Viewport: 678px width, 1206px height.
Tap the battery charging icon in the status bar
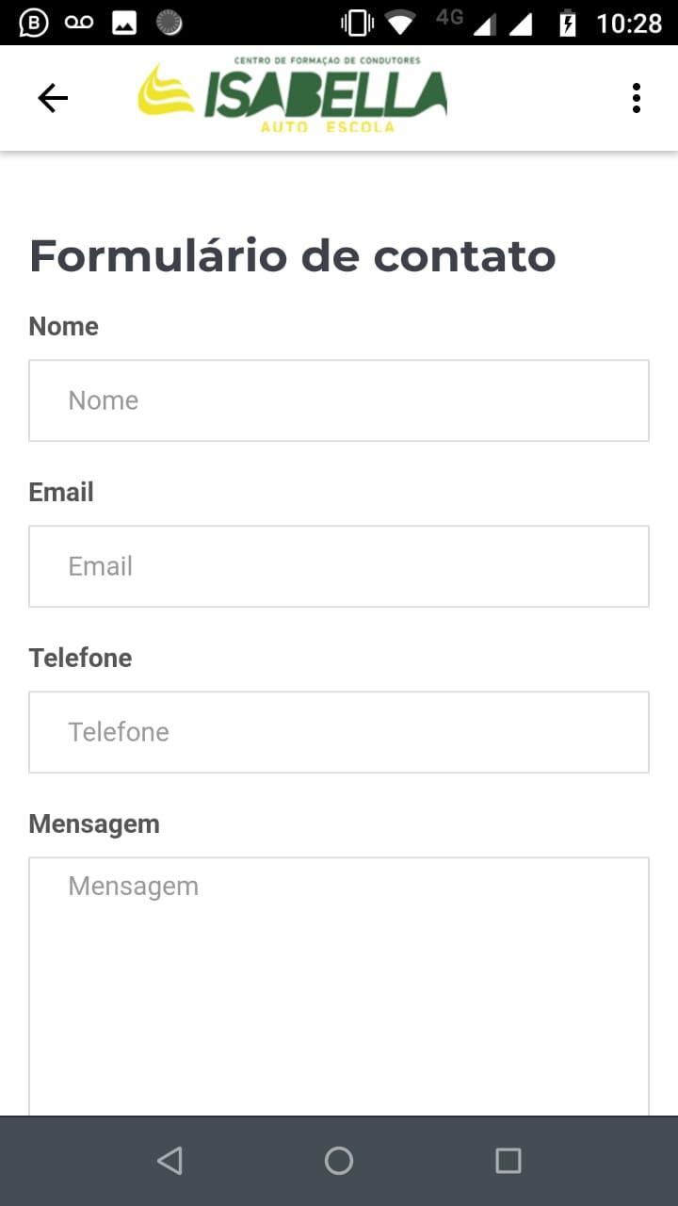(x=568, y=23)
